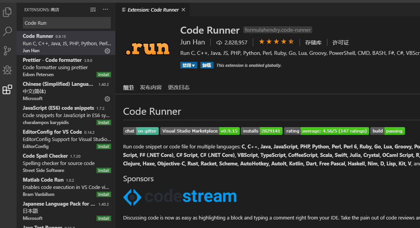Select Matlab Code Run entry
The width and height of the screenshot is (420, 228).
(x=66, y=187)
